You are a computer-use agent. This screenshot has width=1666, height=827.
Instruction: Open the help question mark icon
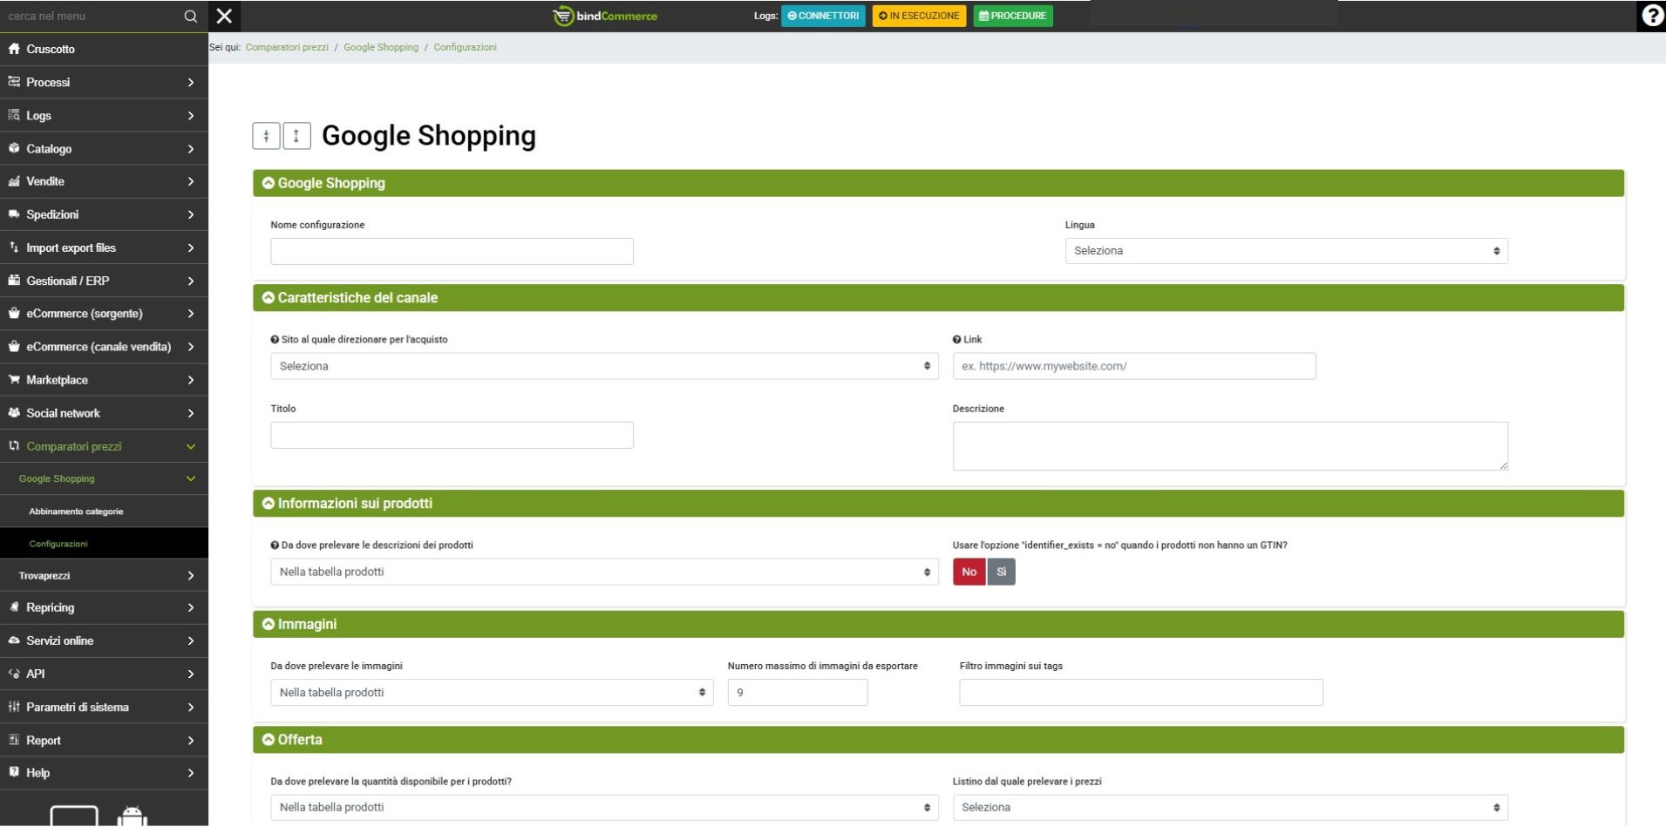[x=1651, y=16]
